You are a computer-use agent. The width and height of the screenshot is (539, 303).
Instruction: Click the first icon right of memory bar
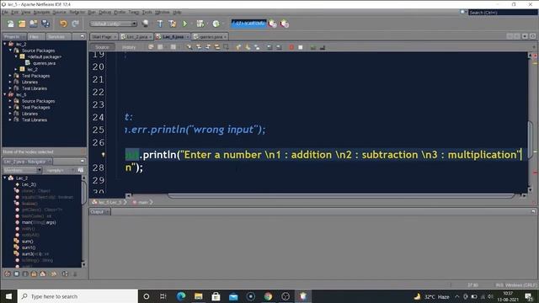pyautogui.click(x=273, y=24)
